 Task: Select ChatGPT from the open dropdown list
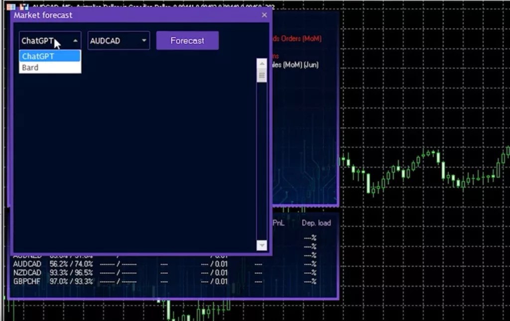click(x=49, y=56)
